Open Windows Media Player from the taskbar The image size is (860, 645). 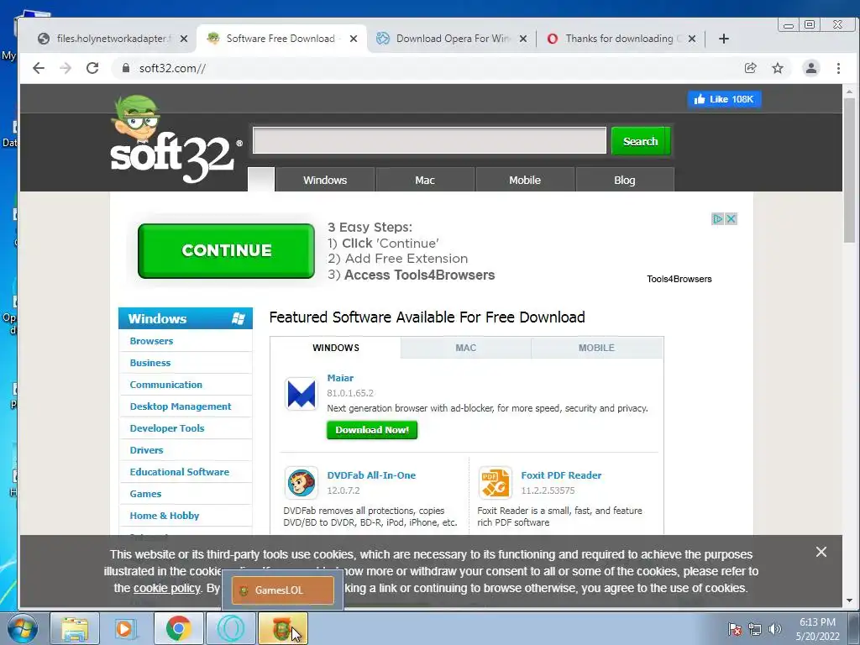coord(125,628)
